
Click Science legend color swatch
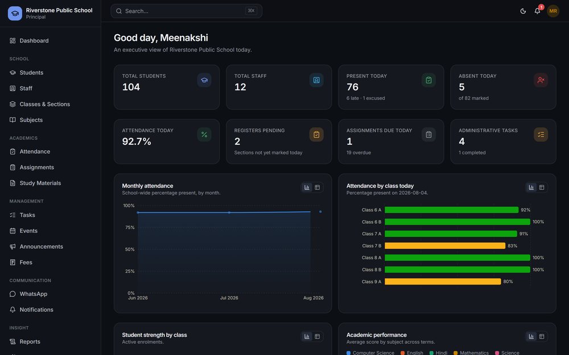pos(497,353)
